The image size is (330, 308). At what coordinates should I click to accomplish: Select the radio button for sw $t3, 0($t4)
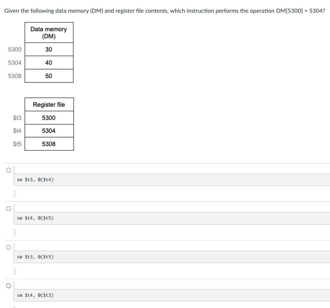click(x=8, y=169)
